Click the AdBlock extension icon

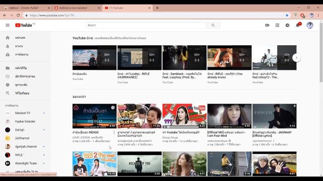point(302,16)
